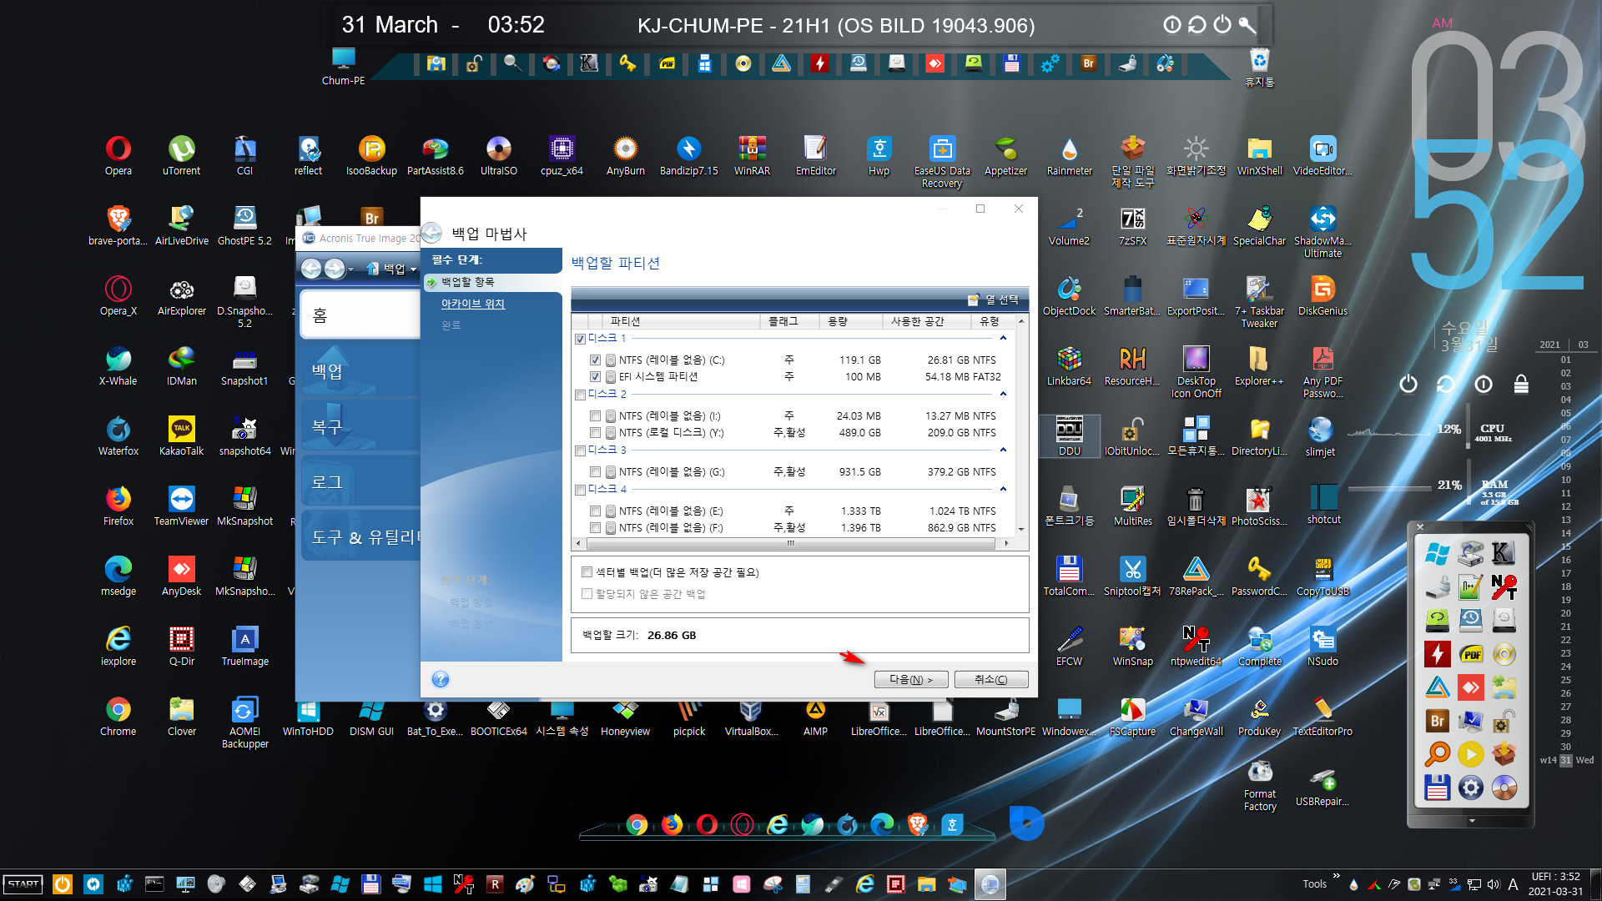Screen dimensions: 1602x901
Task: Click 다음(N) next button
Action: coord(910,680)
